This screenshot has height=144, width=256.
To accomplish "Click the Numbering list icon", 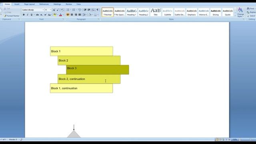I will tap(74, 10).
